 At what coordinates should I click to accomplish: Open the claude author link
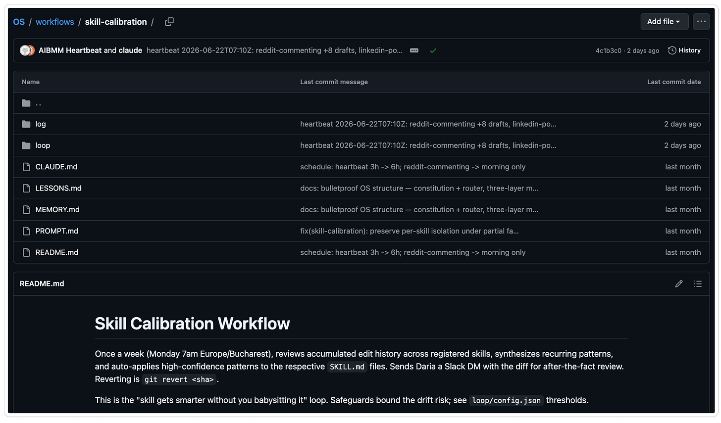coord(130,50)
